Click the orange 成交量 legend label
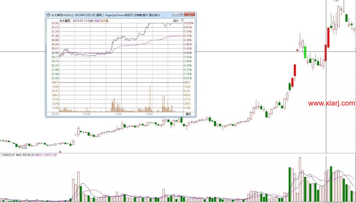Viewport: 356px width, 203px height. [104, 21]
